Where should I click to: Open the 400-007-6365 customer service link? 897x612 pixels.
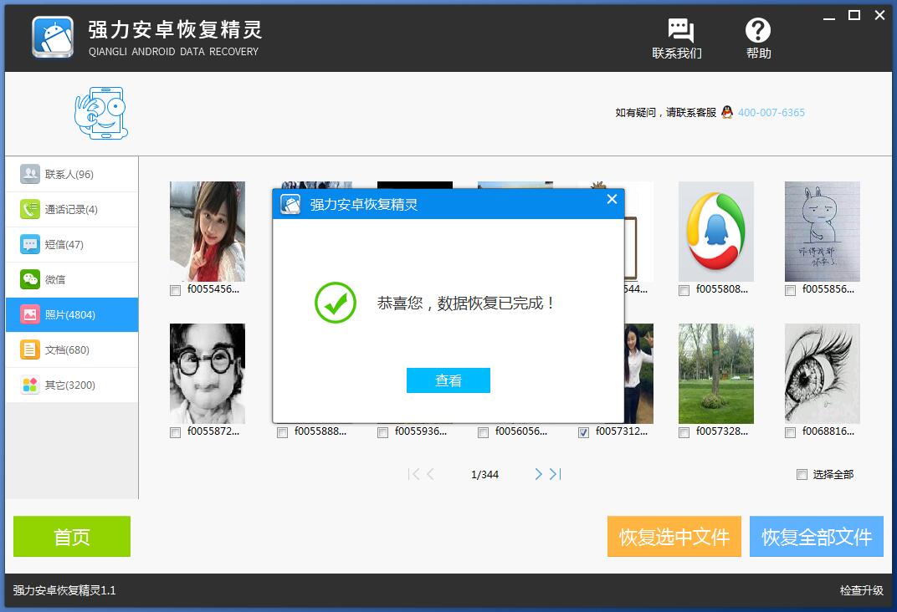click(770, 112)
